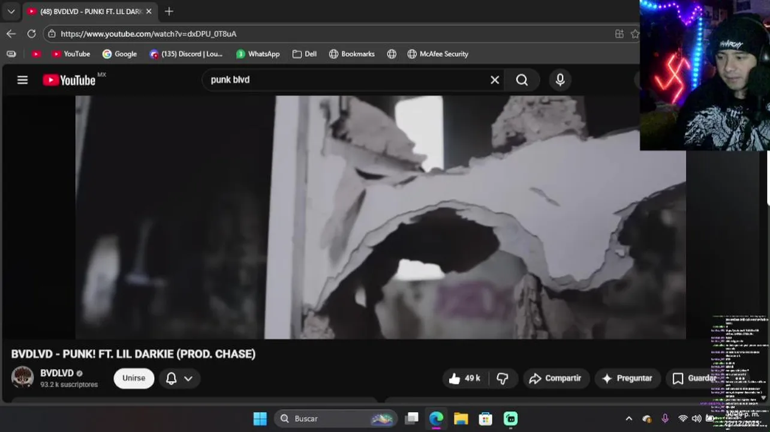Screen dimensions: 770x432
Task: Reload the YouTube page
Action: (x=31, y=34)
